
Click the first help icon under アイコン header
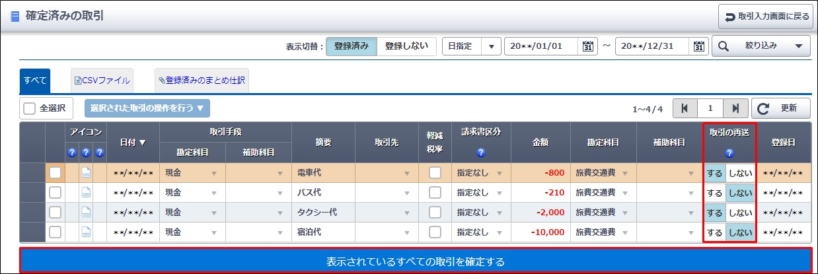pyautogui.click(x=72, y=153)
